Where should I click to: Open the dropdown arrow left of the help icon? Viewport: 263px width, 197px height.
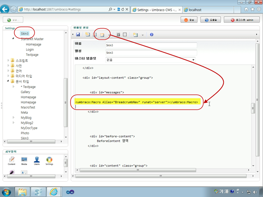142,35
